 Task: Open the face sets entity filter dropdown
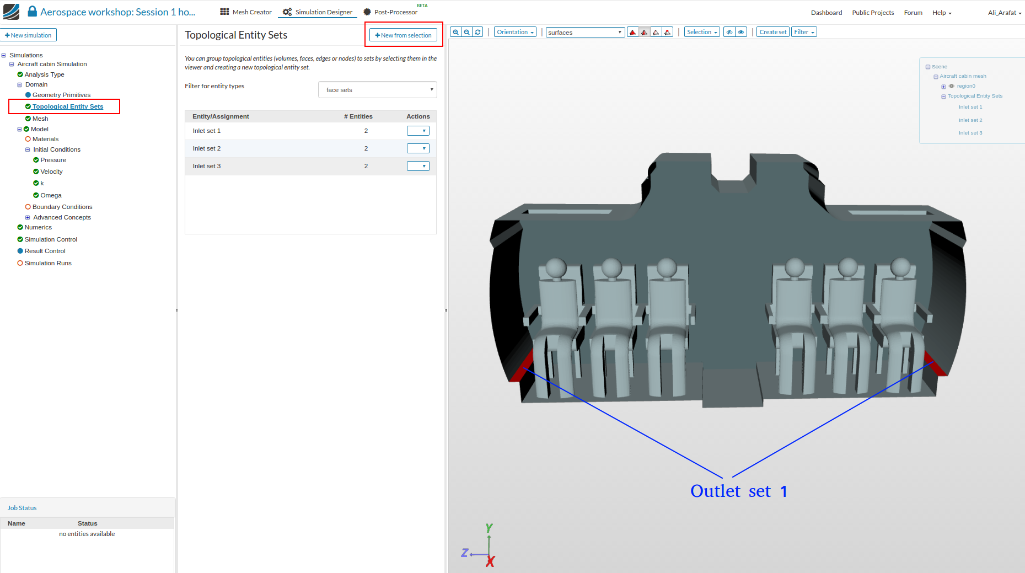(378, 90)
